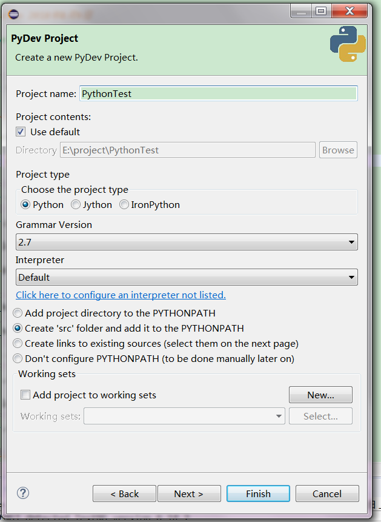Screen dimensions: 381x522
Task: Uncheck the Use default checkbox
Action: 21,132
